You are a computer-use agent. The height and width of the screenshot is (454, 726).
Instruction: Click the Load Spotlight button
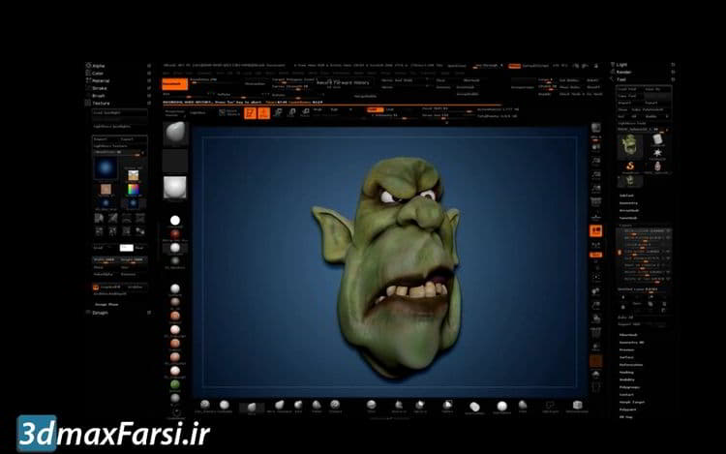pos(119,112)
